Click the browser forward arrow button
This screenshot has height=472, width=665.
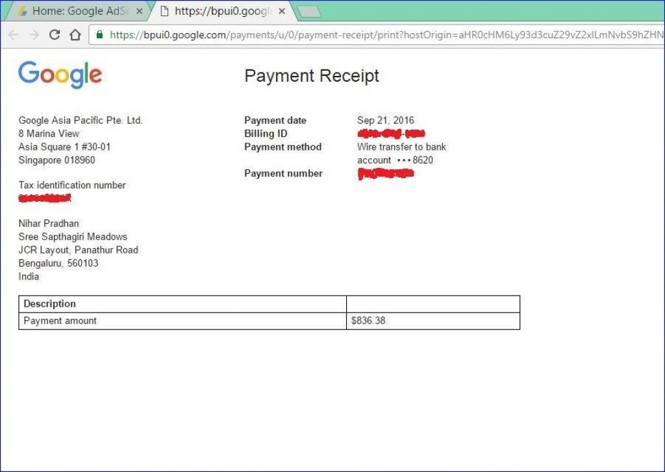34,34
